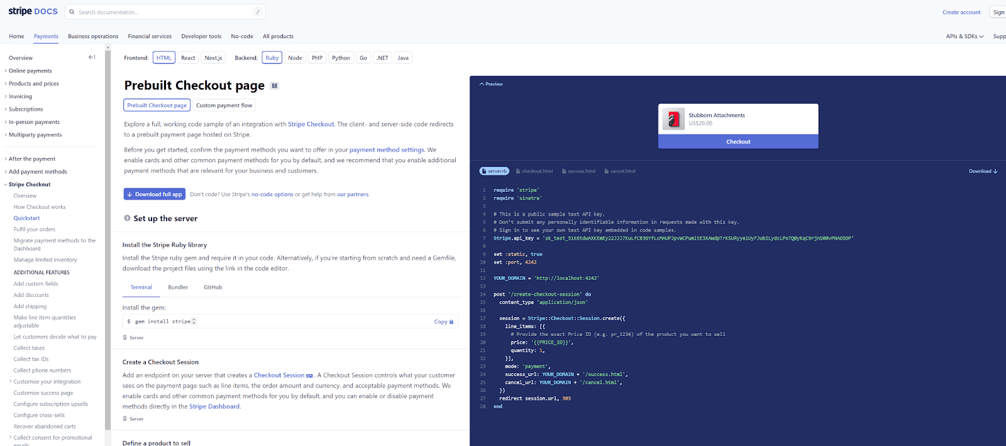Image resolution: width=1006 pixels, height=446 pixels.
Task: Open the payment method settings link
Action: [x=387, y=150]
